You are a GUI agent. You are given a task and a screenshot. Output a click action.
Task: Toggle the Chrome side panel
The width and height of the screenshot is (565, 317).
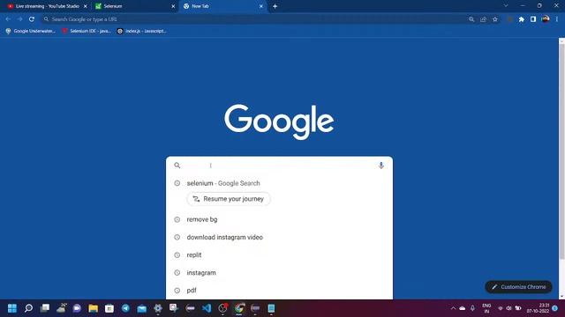click(x=533, y=19)
